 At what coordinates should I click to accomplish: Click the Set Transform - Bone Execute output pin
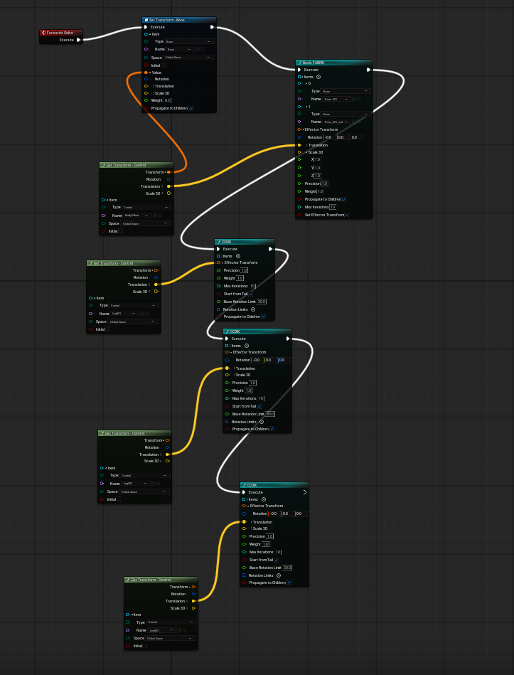tap(212, 27)
